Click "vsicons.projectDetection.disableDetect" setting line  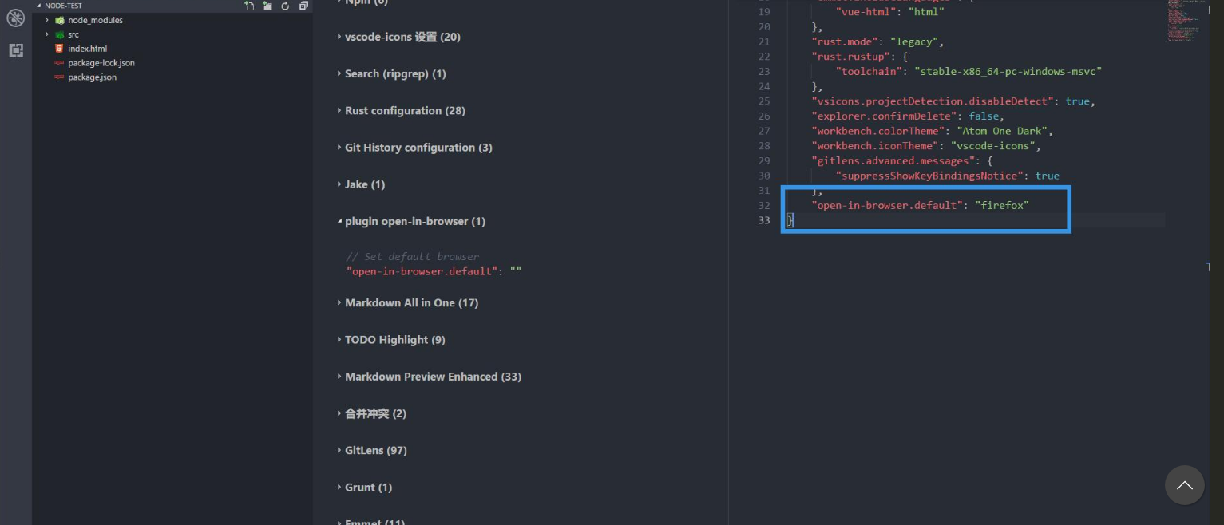pos(953,101)
